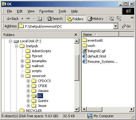Close the Folders pane
This screenshot has height=120, width=136.
coord(76,35)
